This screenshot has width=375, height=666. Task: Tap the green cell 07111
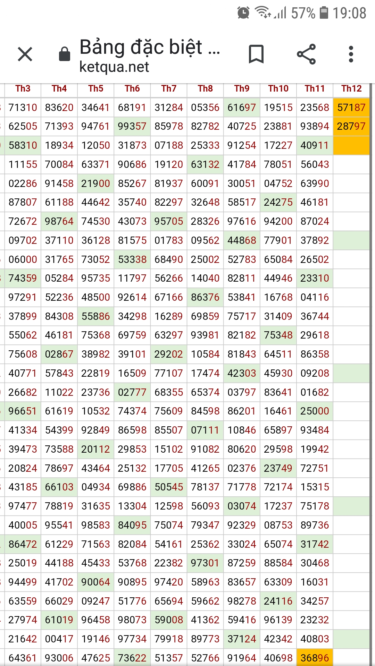pos(205,430)
